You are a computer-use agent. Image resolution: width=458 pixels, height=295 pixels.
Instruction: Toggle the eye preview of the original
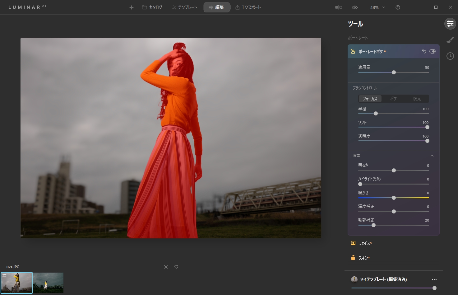355,7
